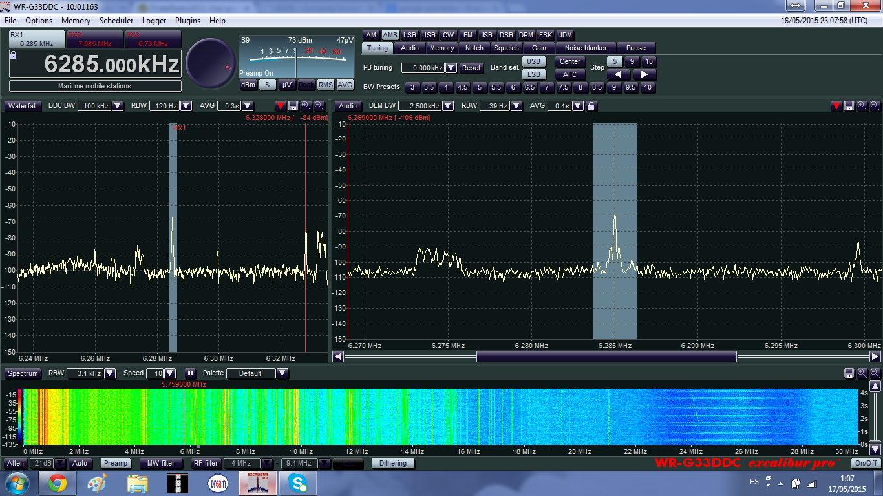Open the Palette Default dropdown

coord(282,373)
